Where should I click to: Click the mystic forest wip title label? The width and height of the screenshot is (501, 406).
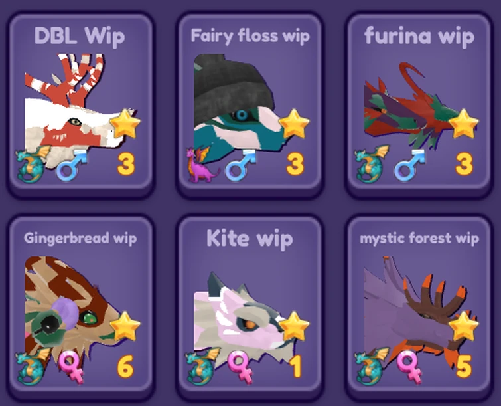tap(419, 239)
